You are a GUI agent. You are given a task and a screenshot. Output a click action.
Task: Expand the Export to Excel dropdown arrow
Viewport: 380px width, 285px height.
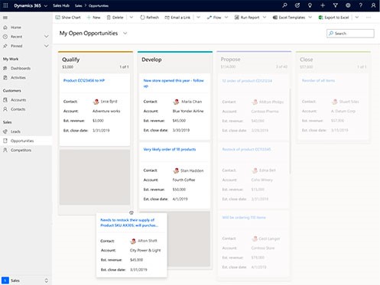(357, 18)
